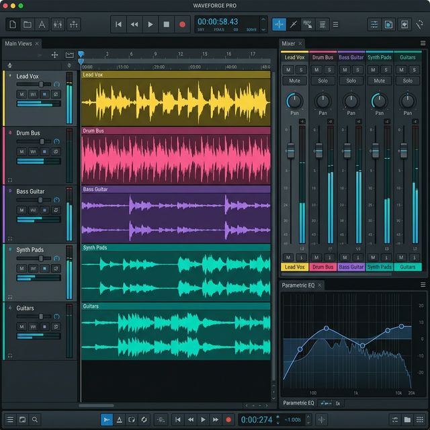
Task: Close the Mixer tab
Action: [x=300, y=44]
